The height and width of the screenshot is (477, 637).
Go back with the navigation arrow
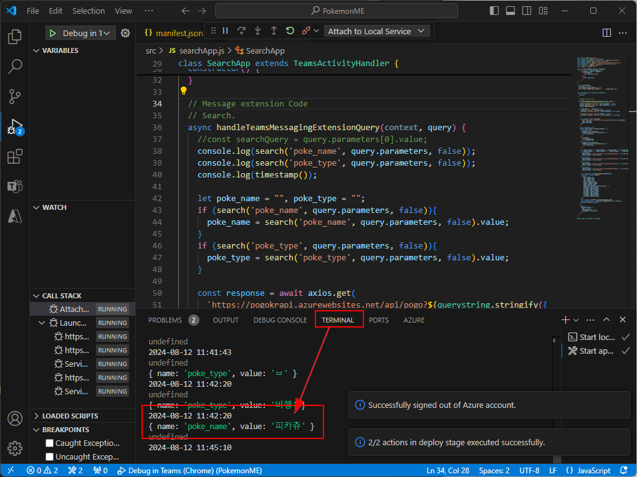[x=186, y=11]
